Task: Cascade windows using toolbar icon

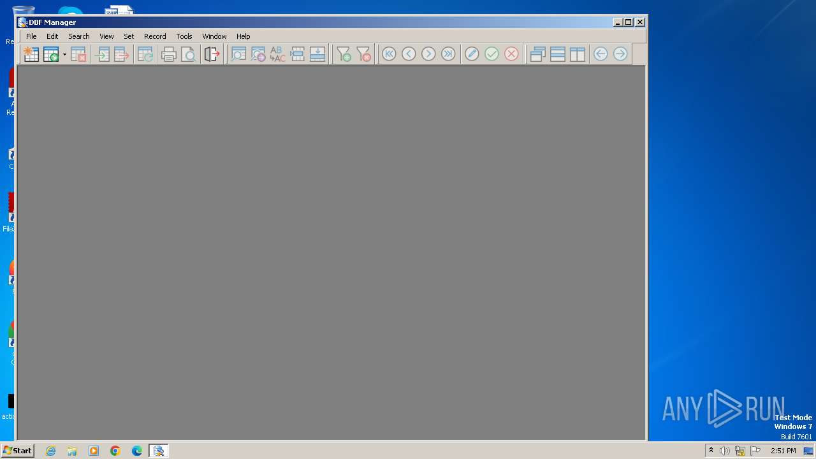Action: click(x=537, y=54)
